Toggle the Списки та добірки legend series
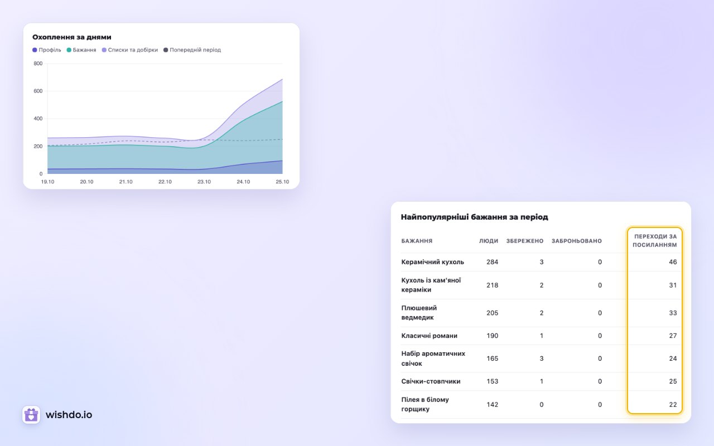 pyautogui.click(x=129, y=50)
